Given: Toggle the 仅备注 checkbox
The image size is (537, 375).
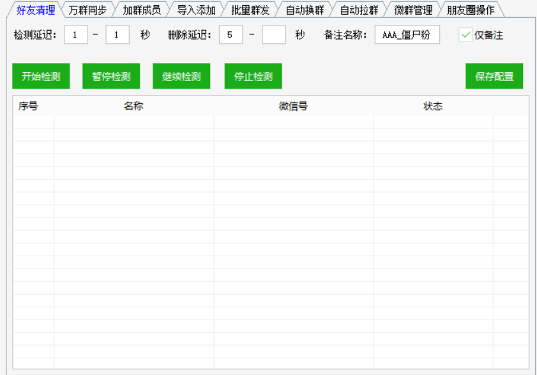Looking at the screenshot, I should (x=466, y=35).
